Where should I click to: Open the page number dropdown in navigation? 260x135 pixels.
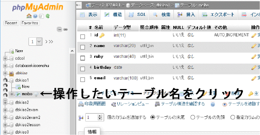[39, 41]
